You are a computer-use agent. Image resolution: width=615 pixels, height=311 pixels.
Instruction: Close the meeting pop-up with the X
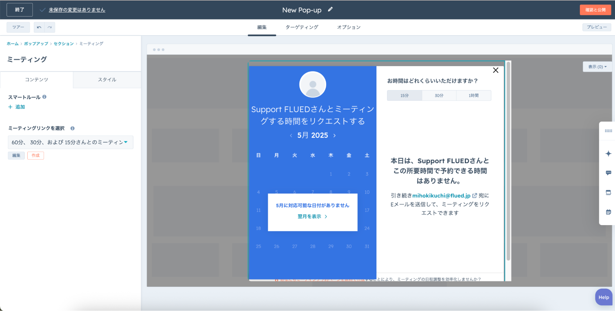click(496, 70)
